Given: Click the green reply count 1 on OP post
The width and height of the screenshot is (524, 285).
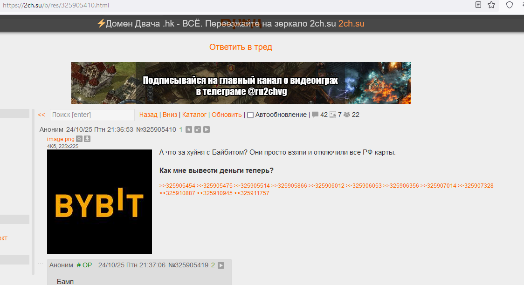Looking at the screenshot, I should click(181, 129).
